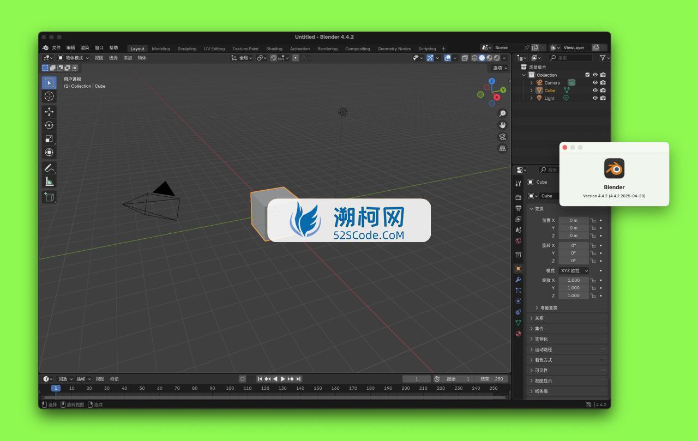Open the Render properties tab
Screen dimensions: 698x441
(518, 197)
